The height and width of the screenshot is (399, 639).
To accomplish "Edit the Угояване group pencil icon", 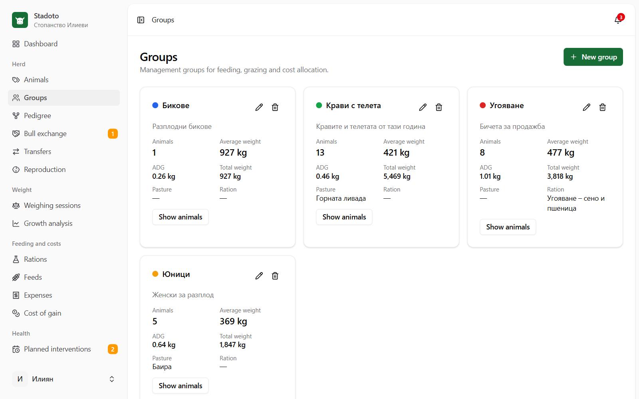I will (587, 107).
